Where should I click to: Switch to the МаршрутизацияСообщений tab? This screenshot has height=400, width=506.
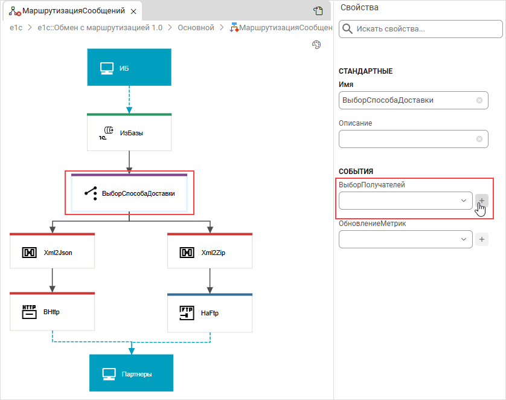pyautogui.click(x=72, y=11)
